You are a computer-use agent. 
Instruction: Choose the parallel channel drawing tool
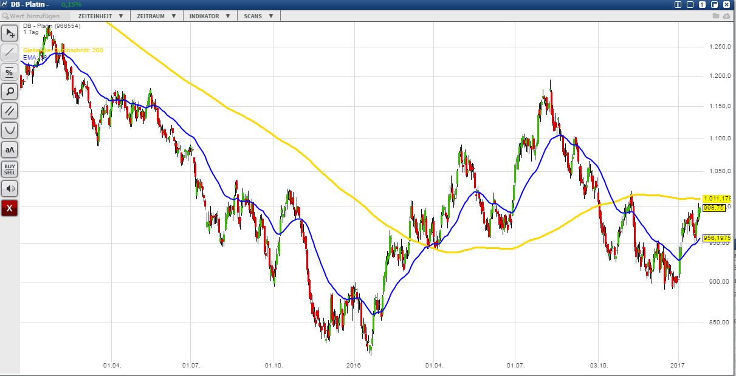(9, 110)
